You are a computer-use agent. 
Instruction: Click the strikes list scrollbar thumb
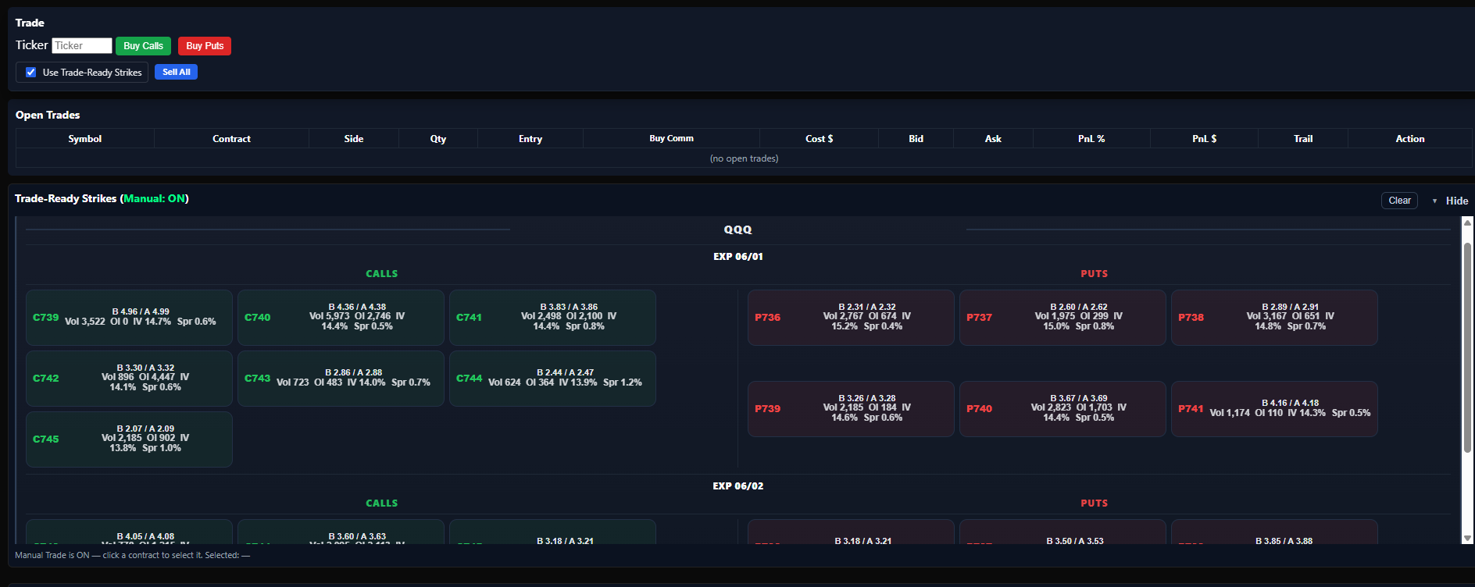[1467, 347]
